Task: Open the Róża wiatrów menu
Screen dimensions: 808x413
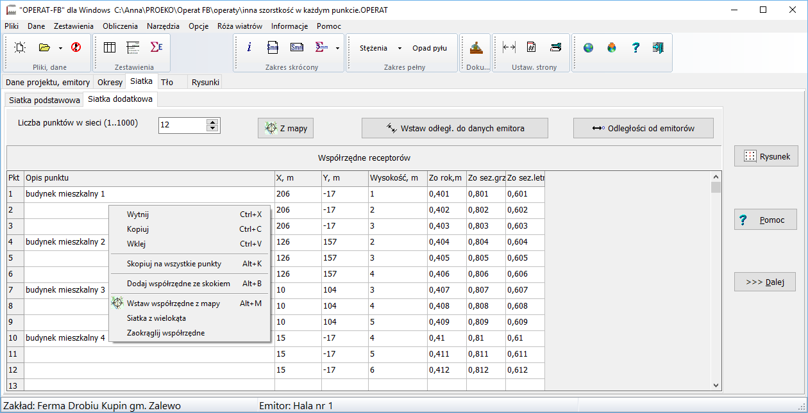Action: (240, 26)
